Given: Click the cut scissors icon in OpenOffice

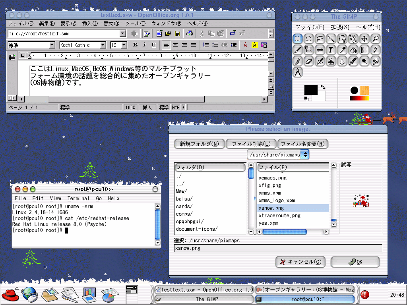Looking at the screenshot, I should (x=202, y=33).
